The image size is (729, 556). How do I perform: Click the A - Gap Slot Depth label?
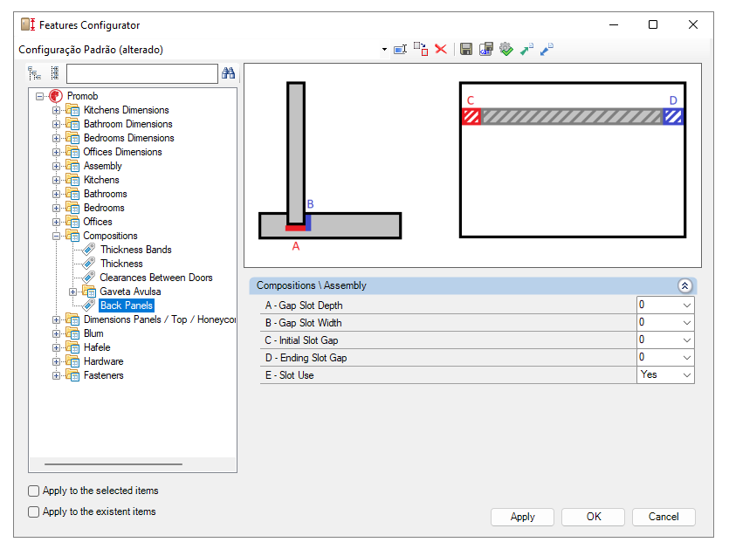[304, 305]
